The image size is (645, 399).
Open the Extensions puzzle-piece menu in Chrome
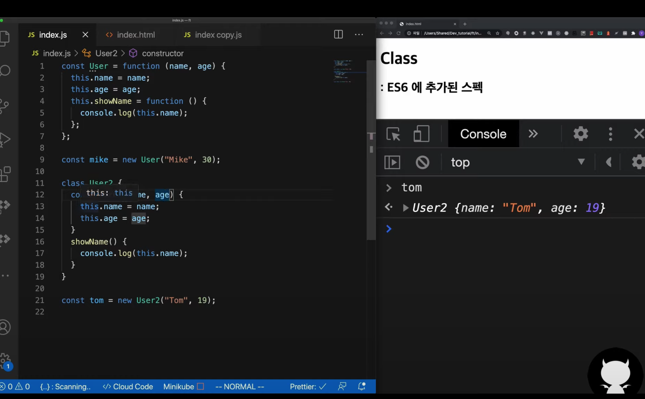point(633,33)
